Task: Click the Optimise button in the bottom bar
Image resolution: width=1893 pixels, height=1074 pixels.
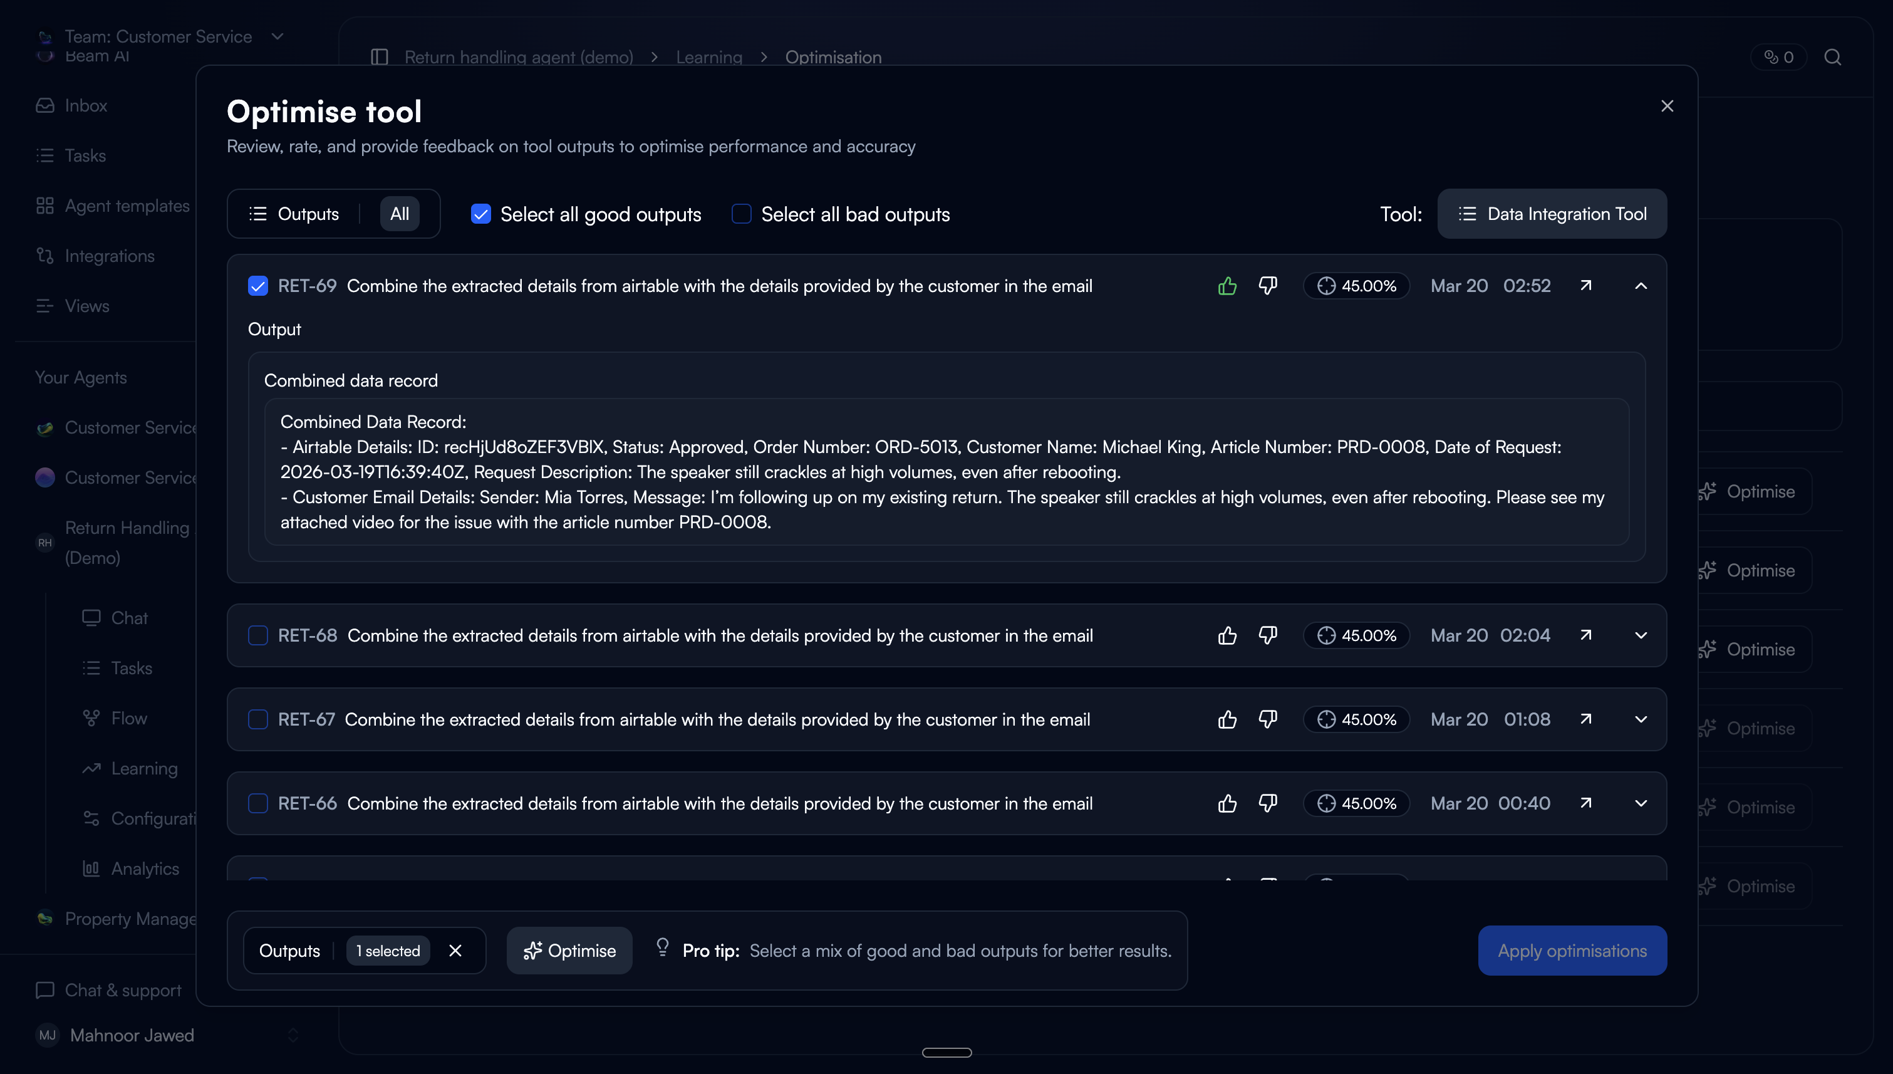Action: point(569,951)
